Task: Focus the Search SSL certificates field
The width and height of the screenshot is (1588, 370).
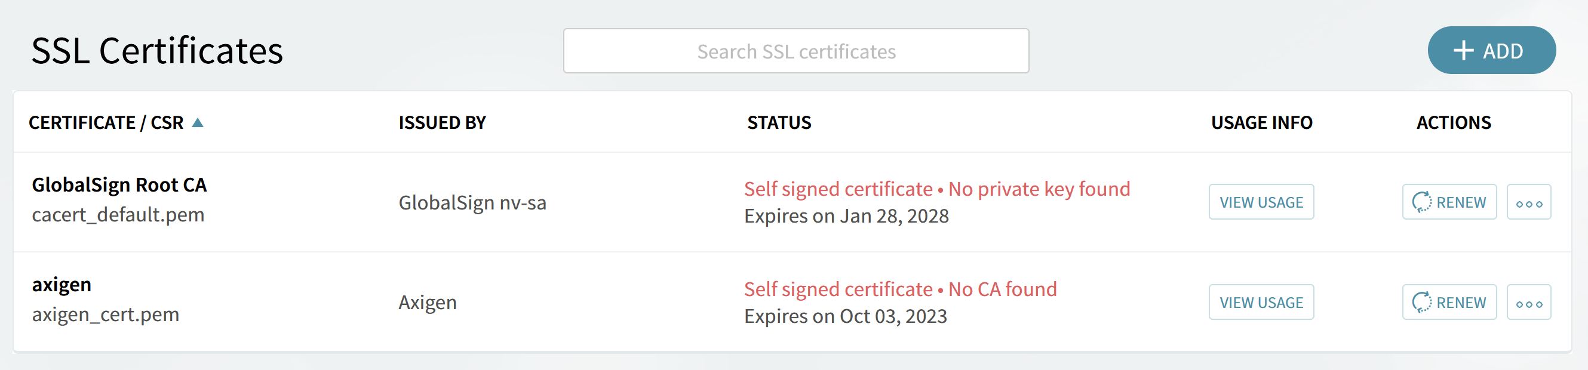Action: tap(796, 51)
